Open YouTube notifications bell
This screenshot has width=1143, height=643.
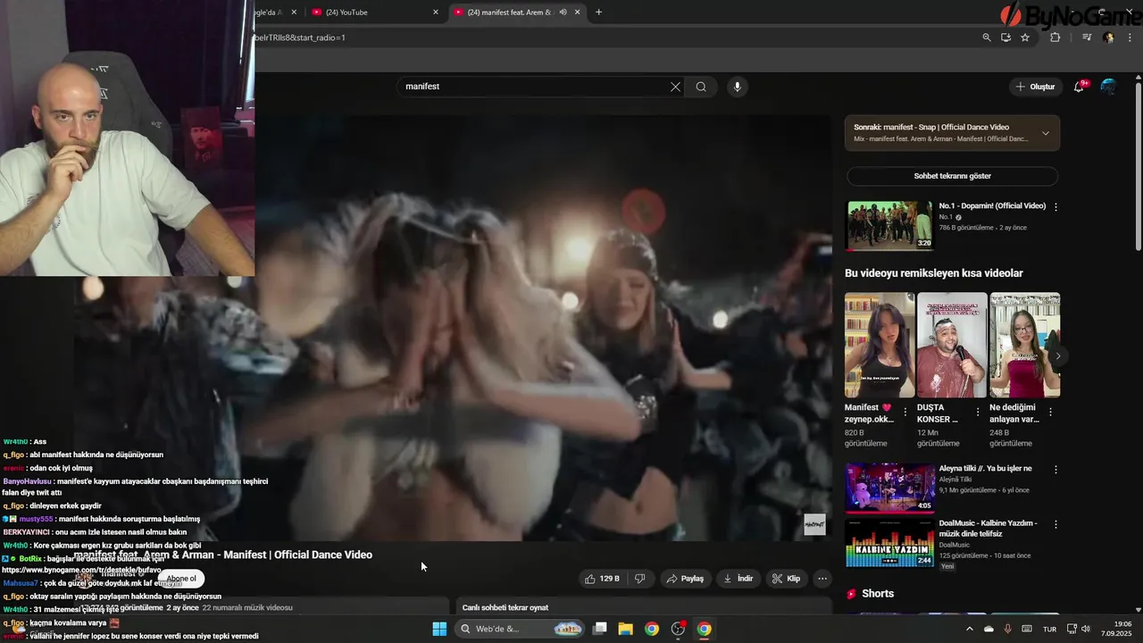(x=1080, y=87)
